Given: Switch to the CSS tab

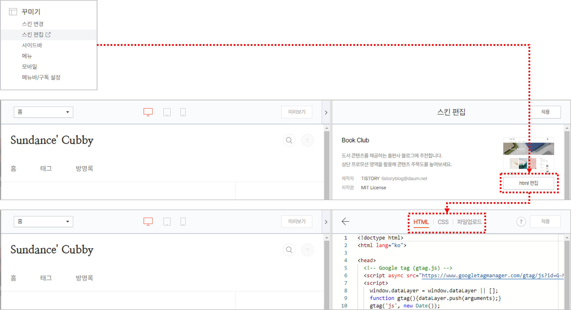Looking at the screenshot, I should tap(443, 222).
